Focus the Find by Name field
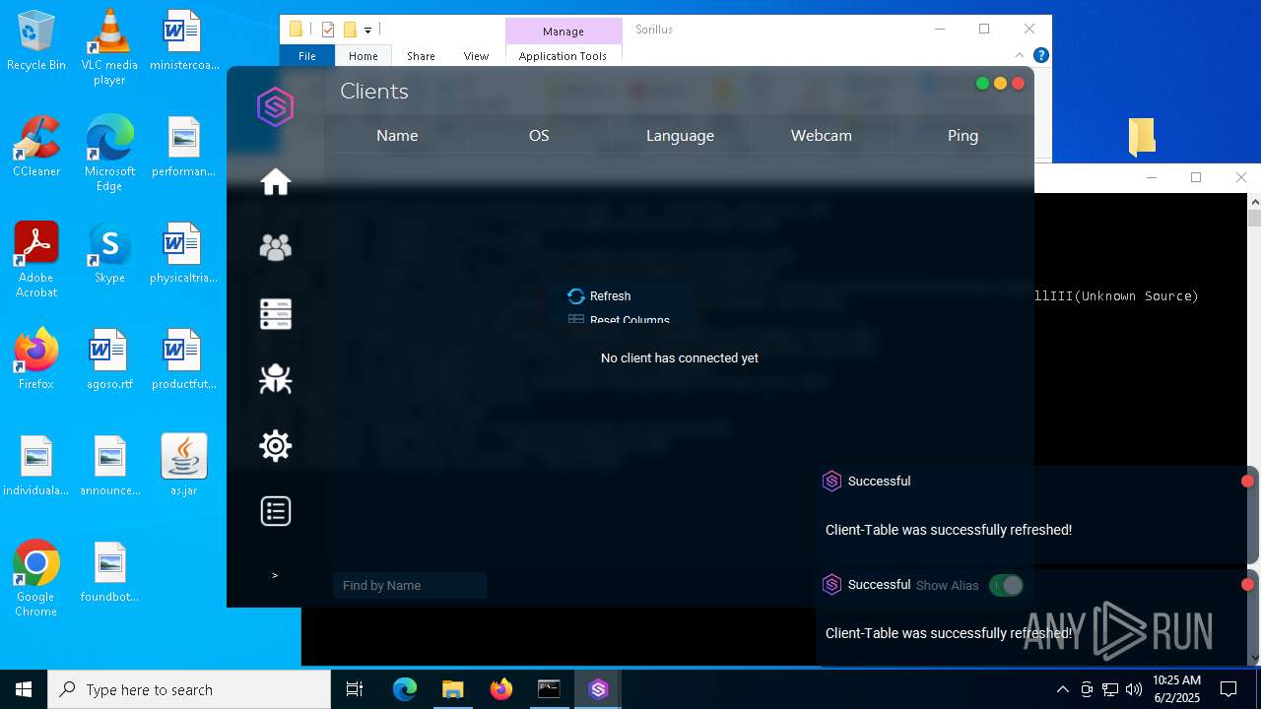Screen dimensions: 1261x709 click(x=410, y=586)
